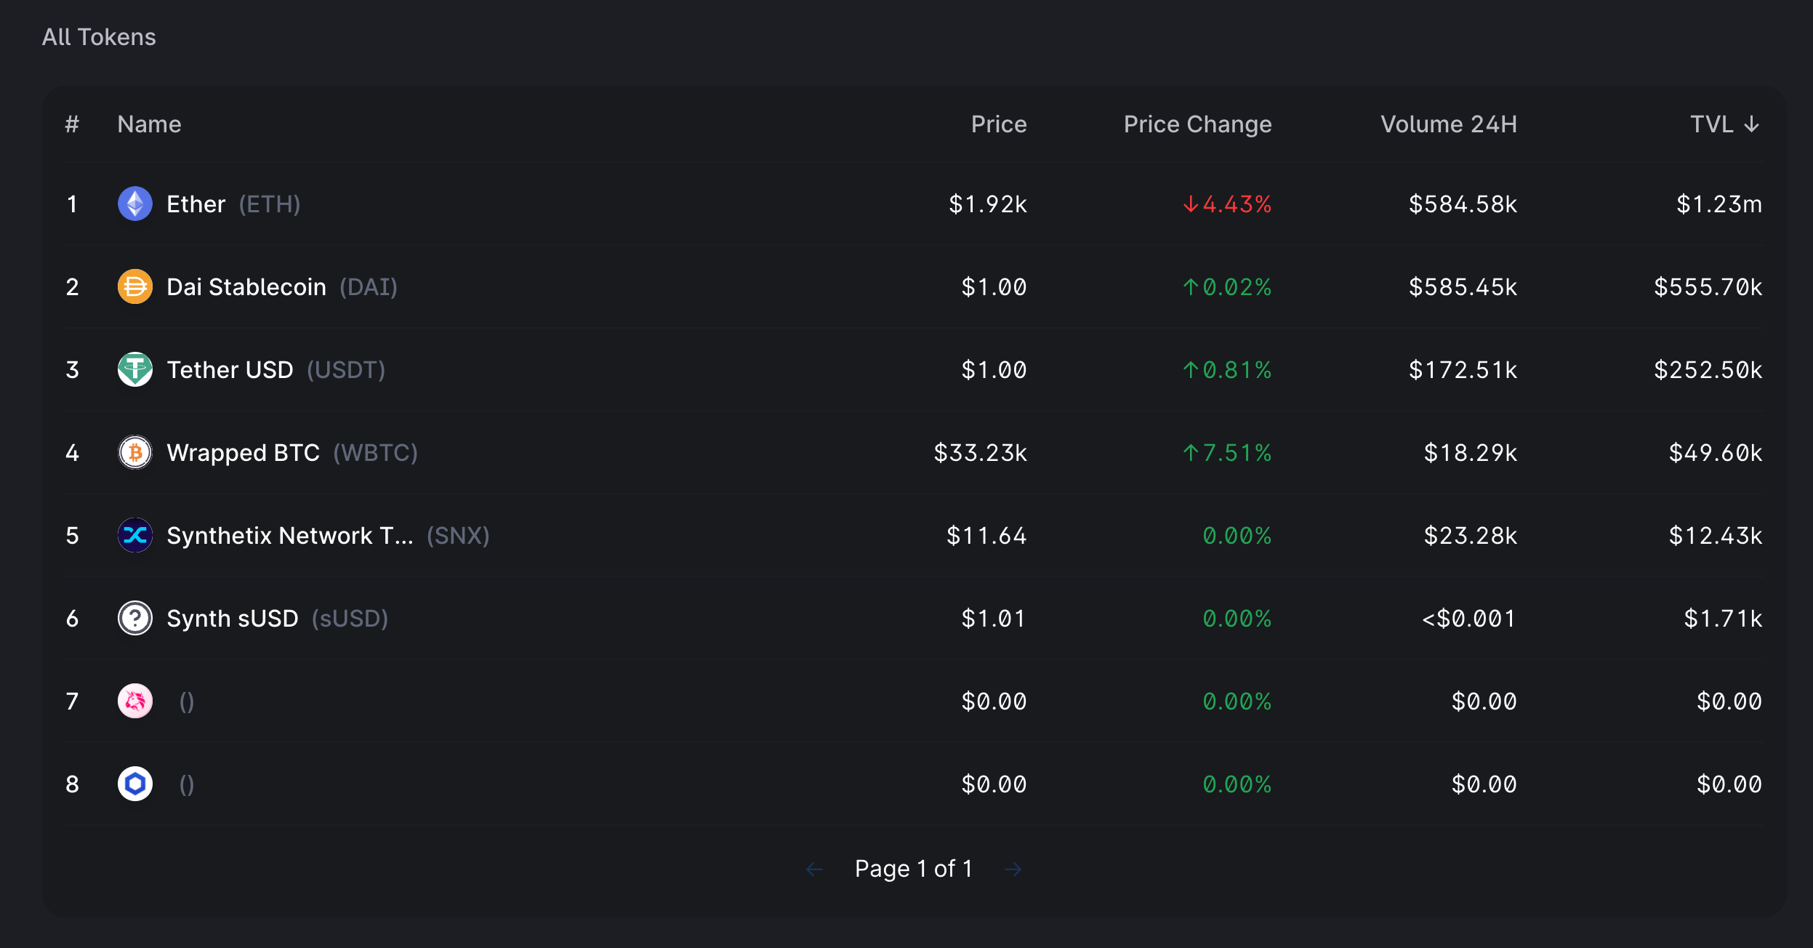Click the sUSD question-mark placeholder icon
1813x948 pixels.
click(x=135, y=619)
